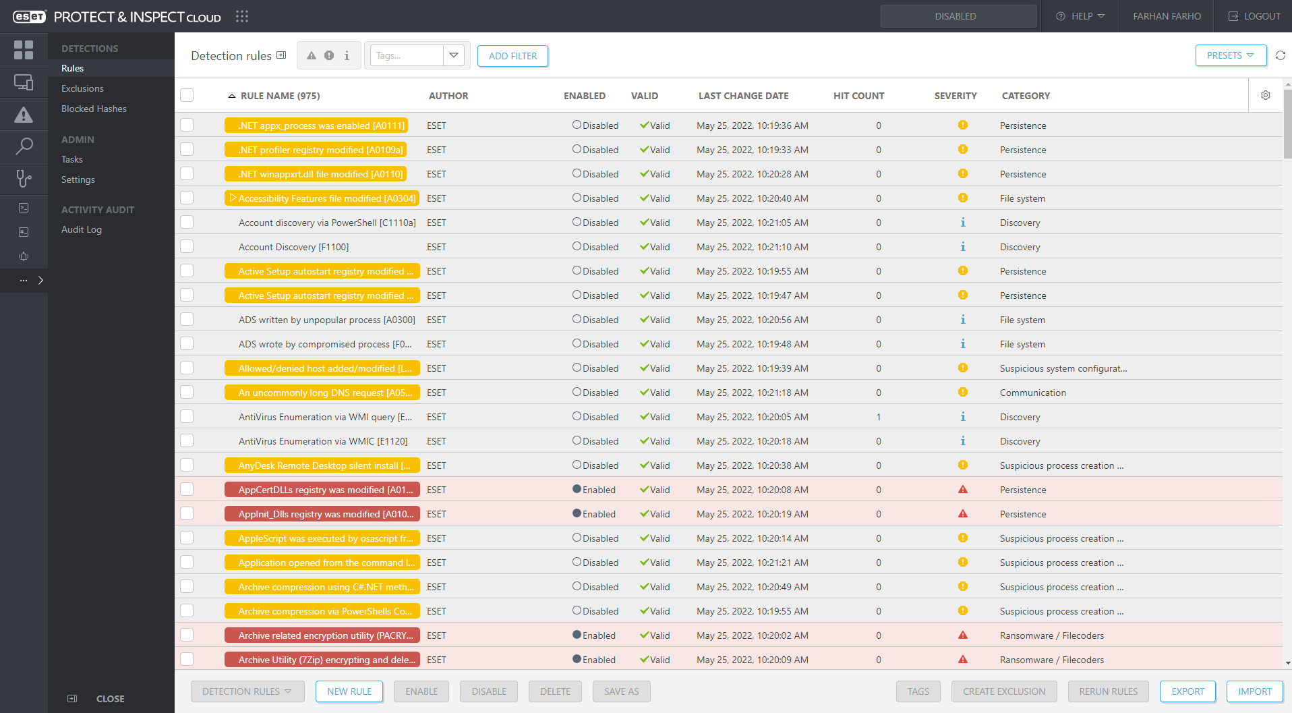Click the refresh icon beside Presets
The width and height of the screenshot is (1292, 713).
click(x=1280, y=55)
